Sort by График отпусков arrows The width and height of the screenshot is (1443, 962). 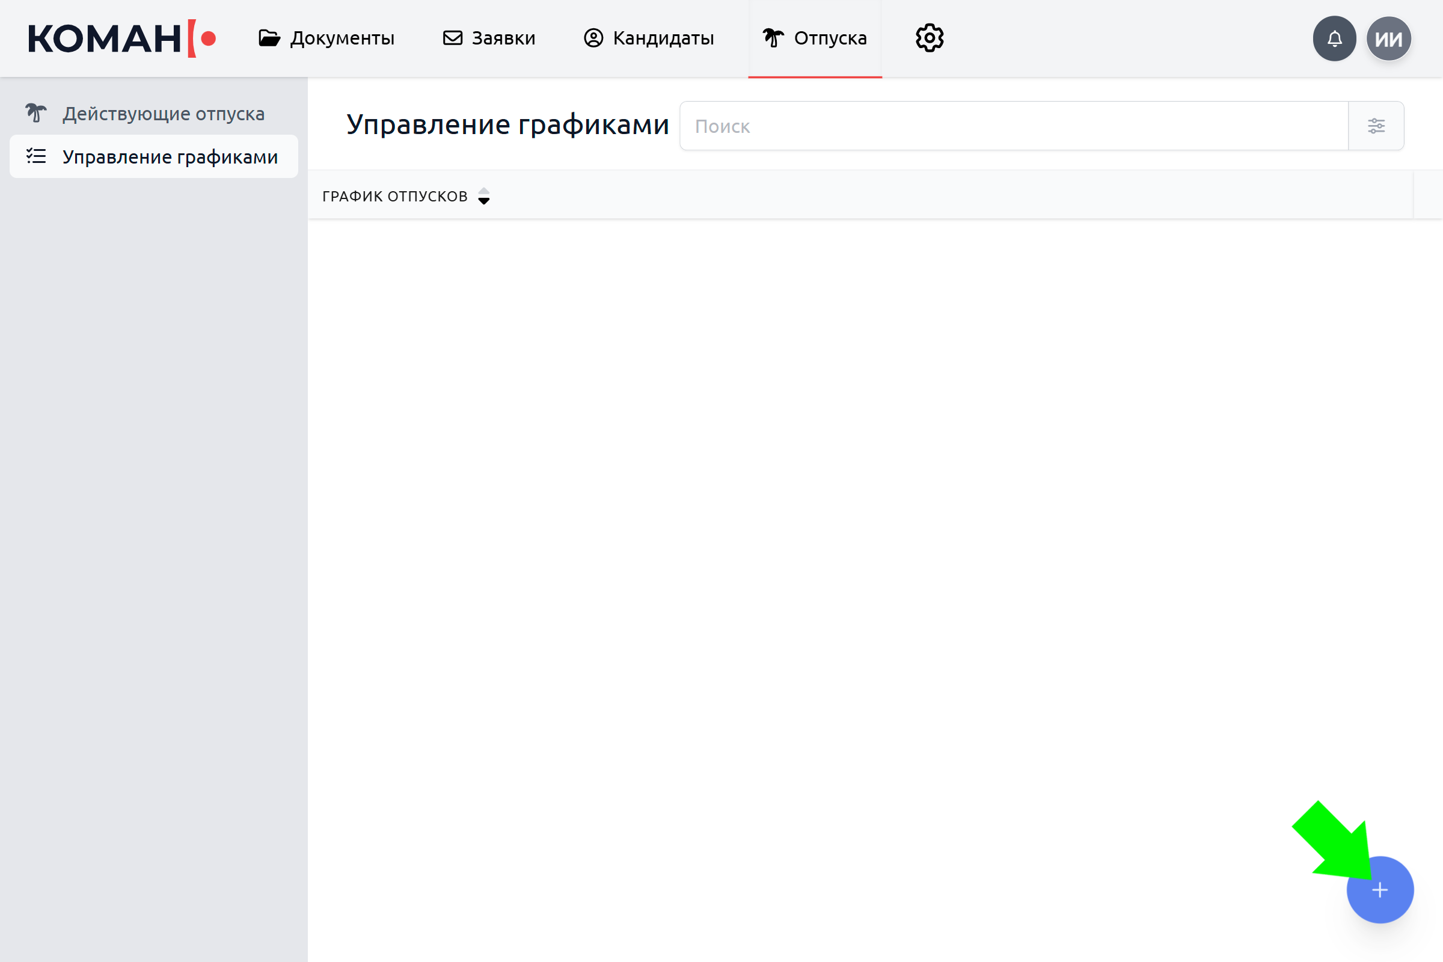coord(483,197)
